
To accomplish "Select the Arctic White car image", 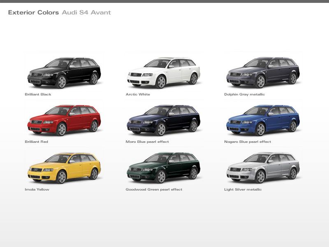I will (x=163, y=72).
